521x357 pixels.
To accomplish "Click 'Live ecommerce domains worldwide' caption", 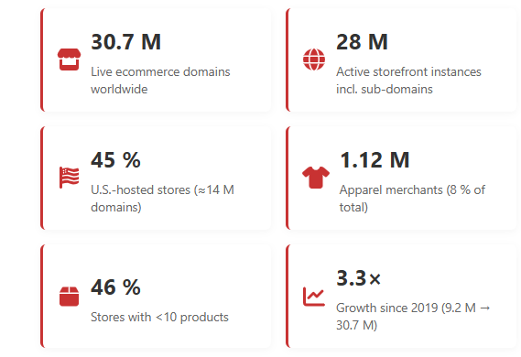I will (160, 81).
